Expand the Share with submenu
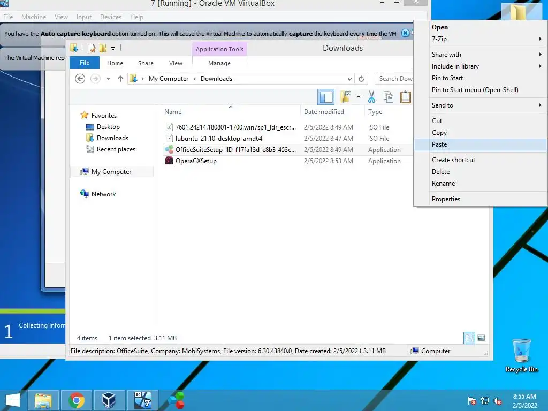Screen dimensions: 548x411 coord(480,55)
